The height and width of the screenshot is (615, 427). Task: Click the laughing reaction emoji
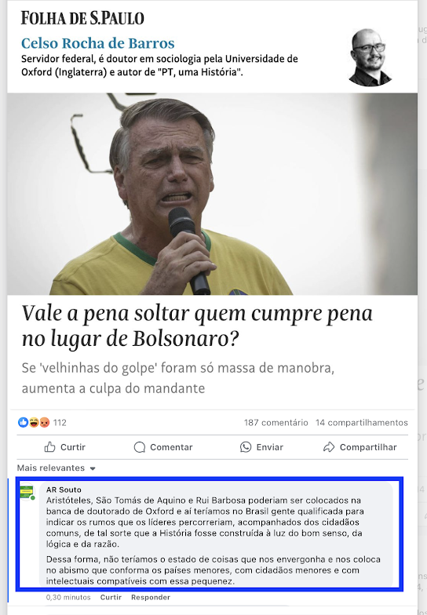pos(34,422)
